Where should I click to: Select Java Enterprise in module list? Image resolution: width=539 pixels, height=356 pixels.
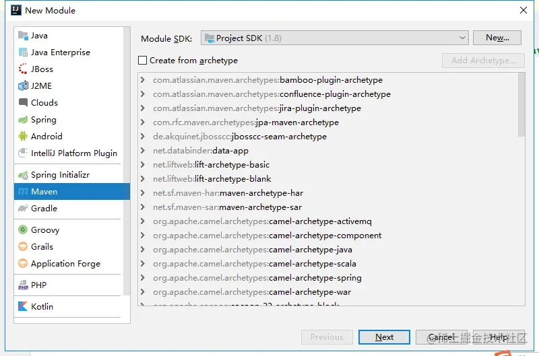coord(61,52)
